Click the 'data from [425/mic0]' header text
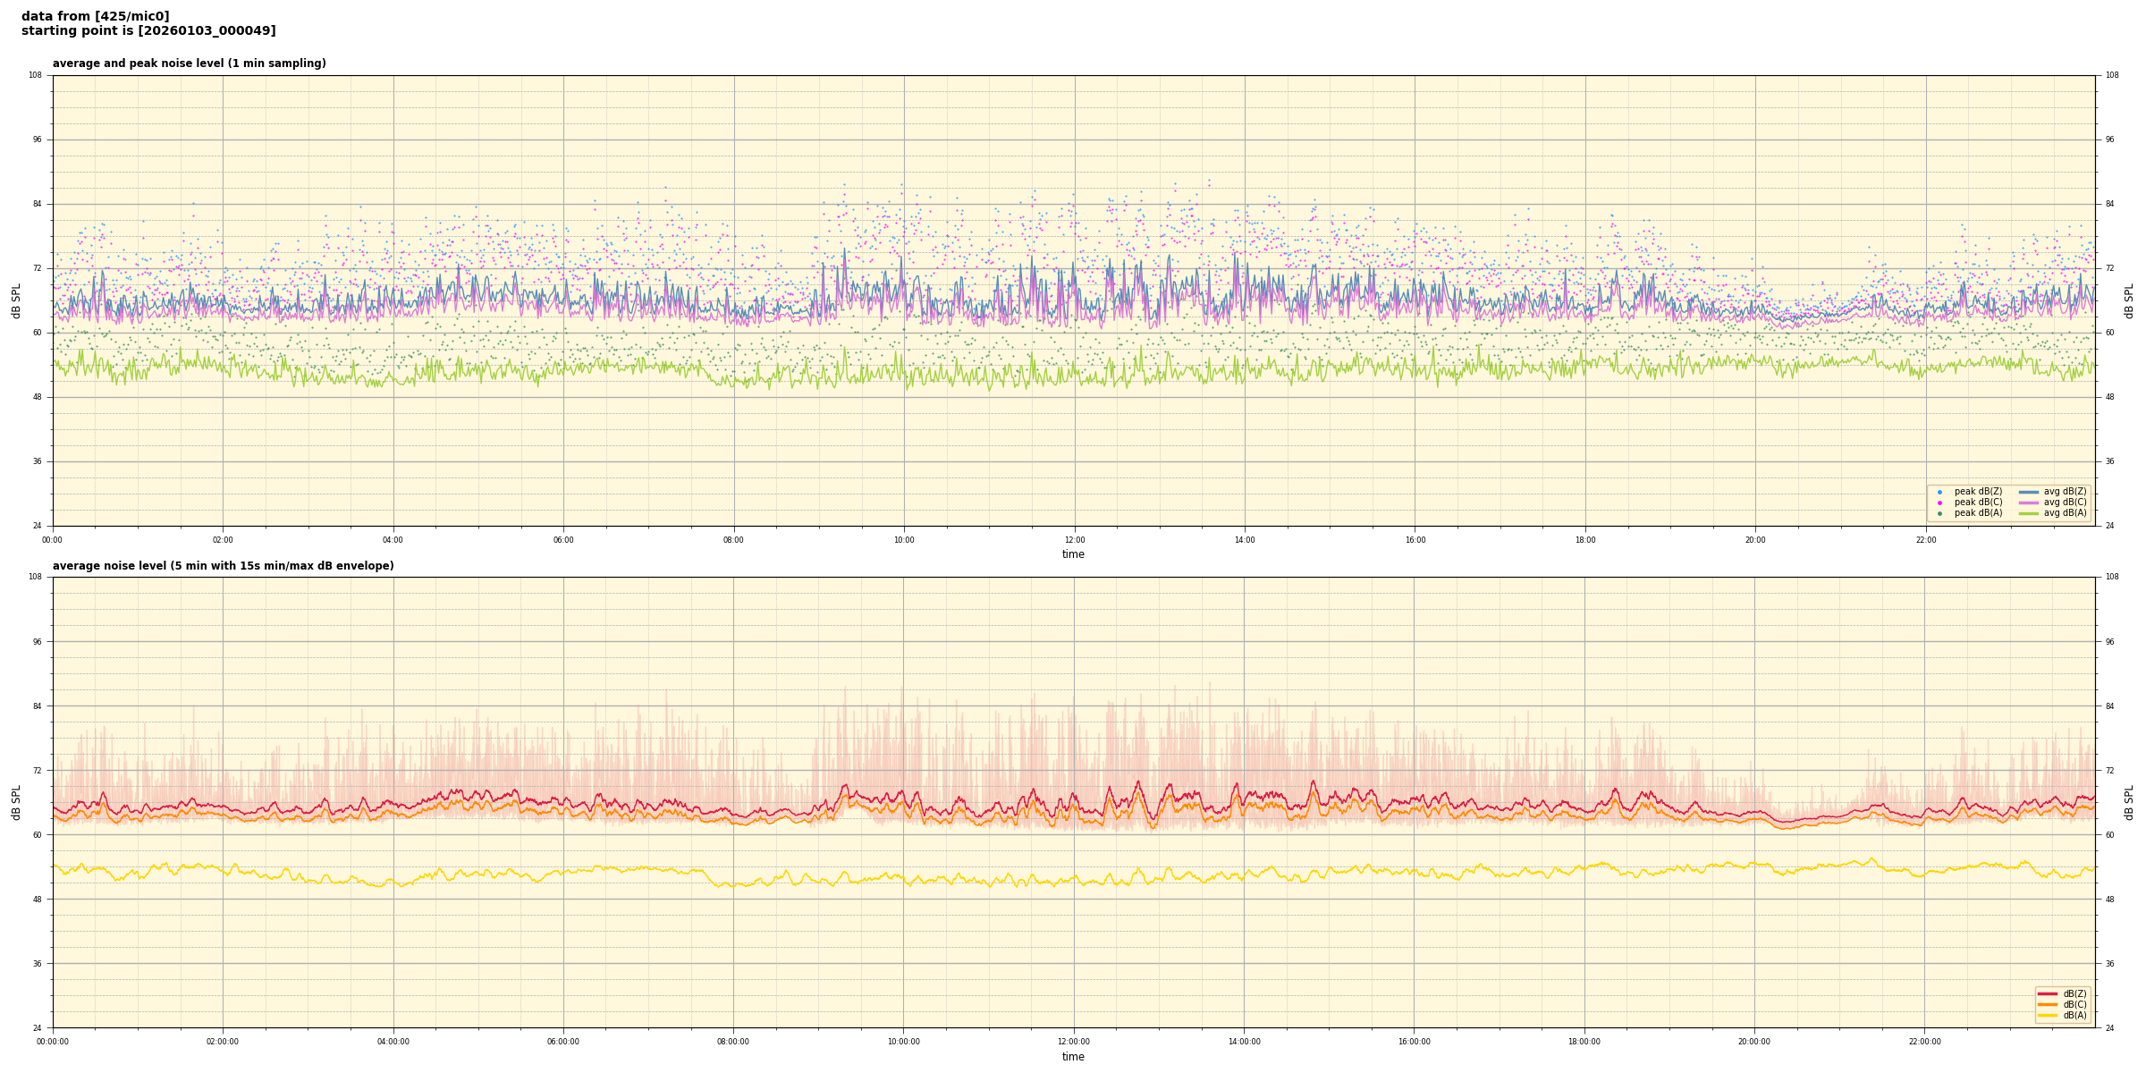Image resolution: width=2146 pixels, height=1073 pixels. [x=95, y=16]
